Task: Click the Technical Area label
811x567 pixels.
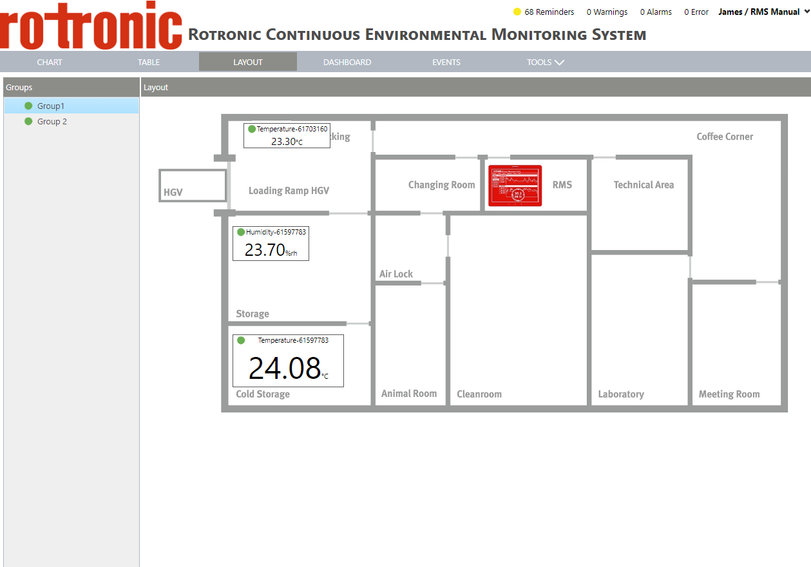Action: click(644, 185)
